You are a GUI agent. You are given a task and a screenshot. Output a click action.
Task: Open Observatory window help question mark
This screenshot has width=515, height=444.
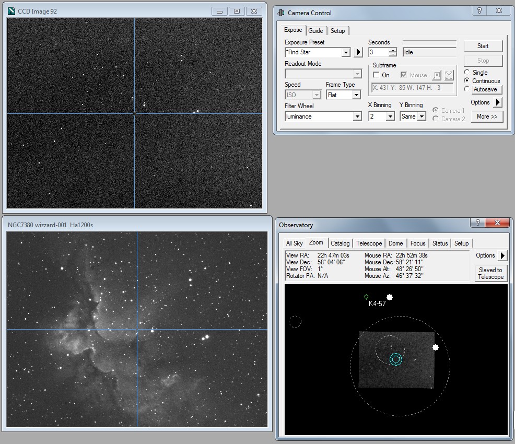coord(478,223)
